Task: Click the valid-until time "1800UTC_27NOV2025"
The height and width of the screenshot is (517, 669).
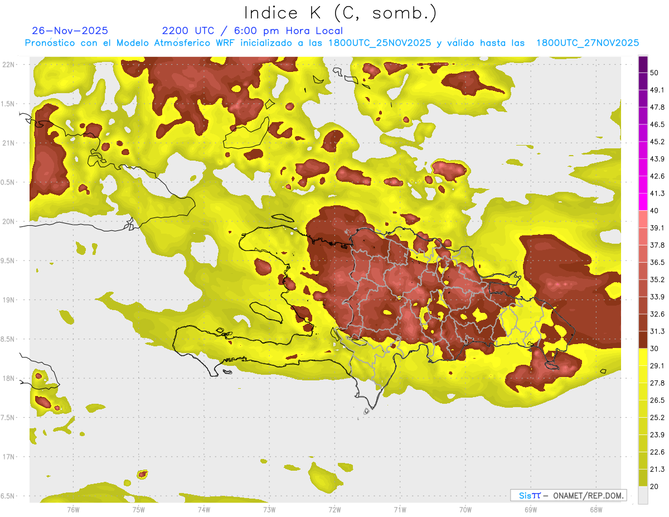Action: point(588,42)
